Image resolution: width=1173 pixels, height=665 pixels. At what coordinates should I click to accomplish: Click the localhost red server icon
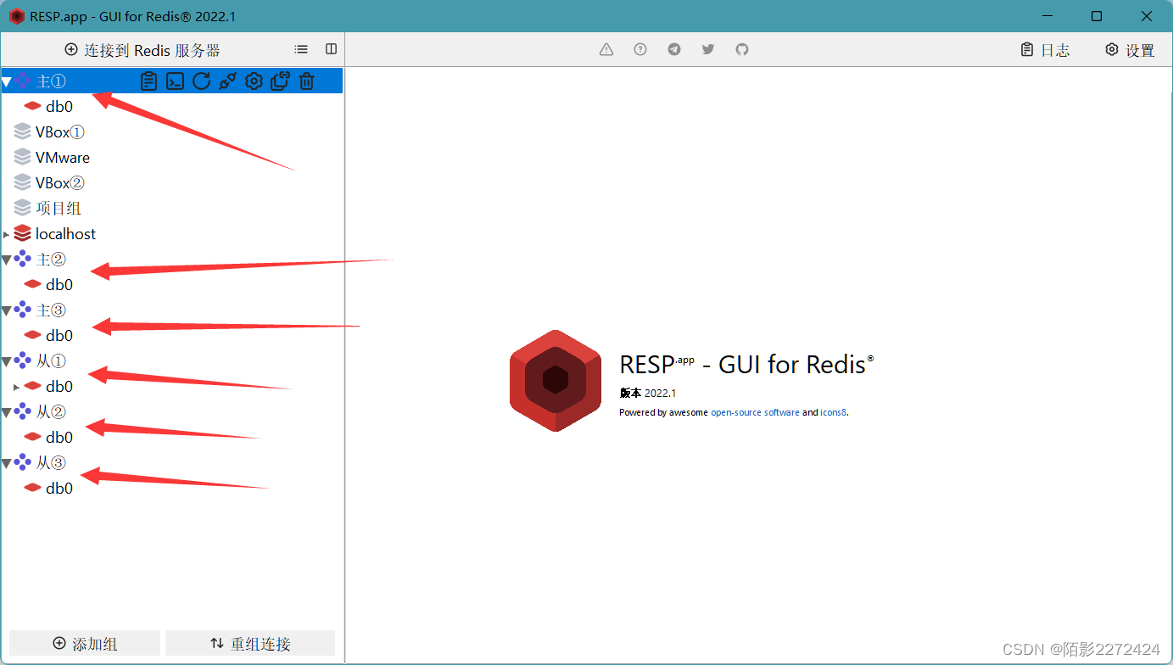(x=23, y=233)
